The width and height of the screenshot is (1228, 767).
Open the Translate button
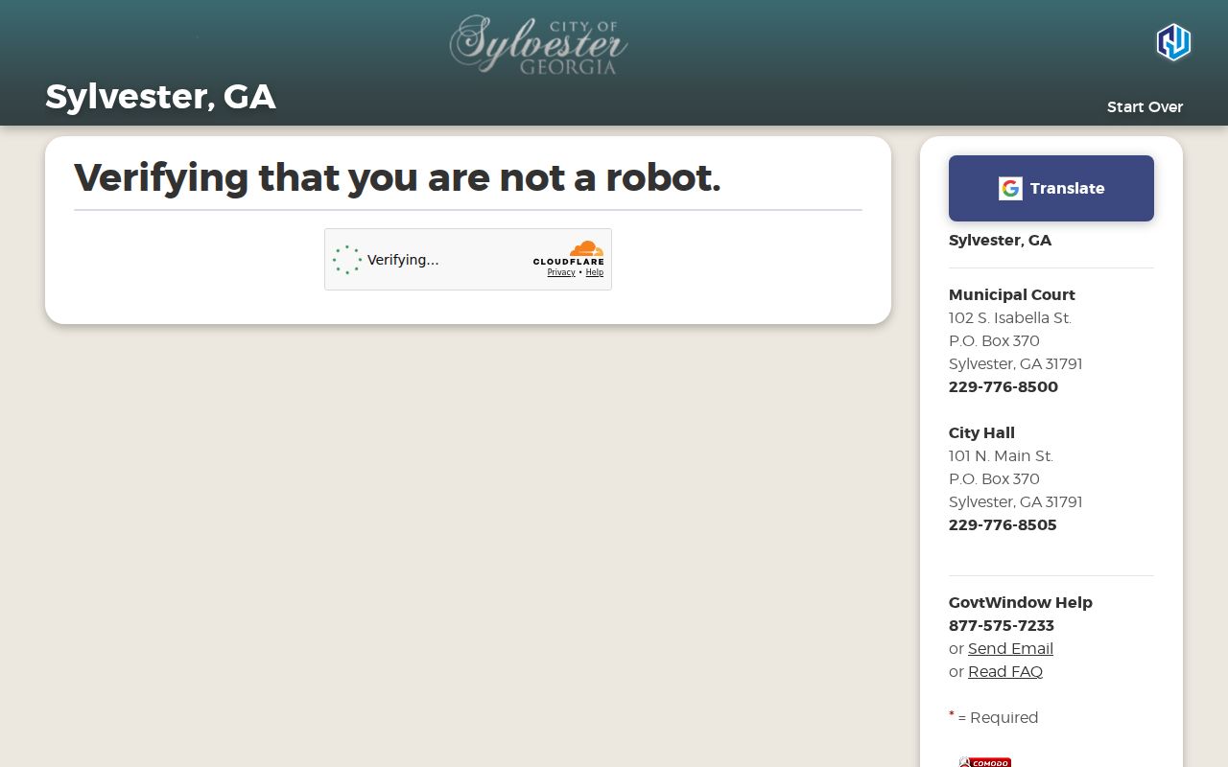click(x=1051, y=189)
